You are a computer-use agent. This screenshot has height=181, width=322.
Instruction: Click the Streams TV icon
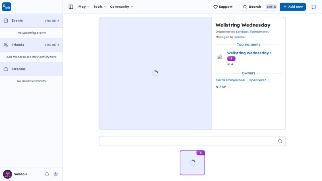(x=6, y=69)
